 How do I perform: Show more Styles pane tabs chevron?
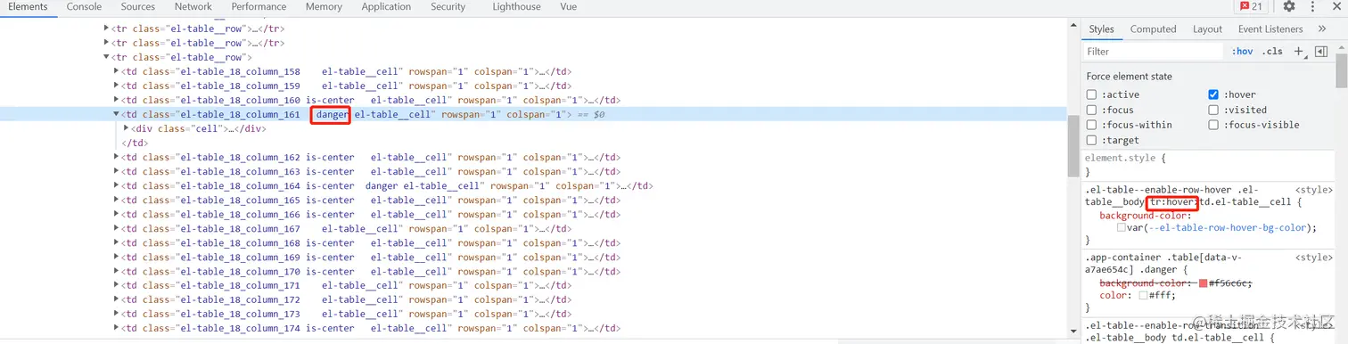[x=1322, y=29]
